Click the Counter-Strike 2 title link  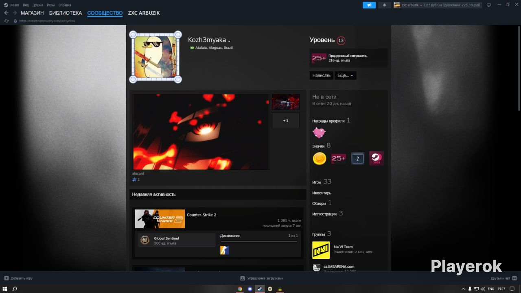click(201, 215)
